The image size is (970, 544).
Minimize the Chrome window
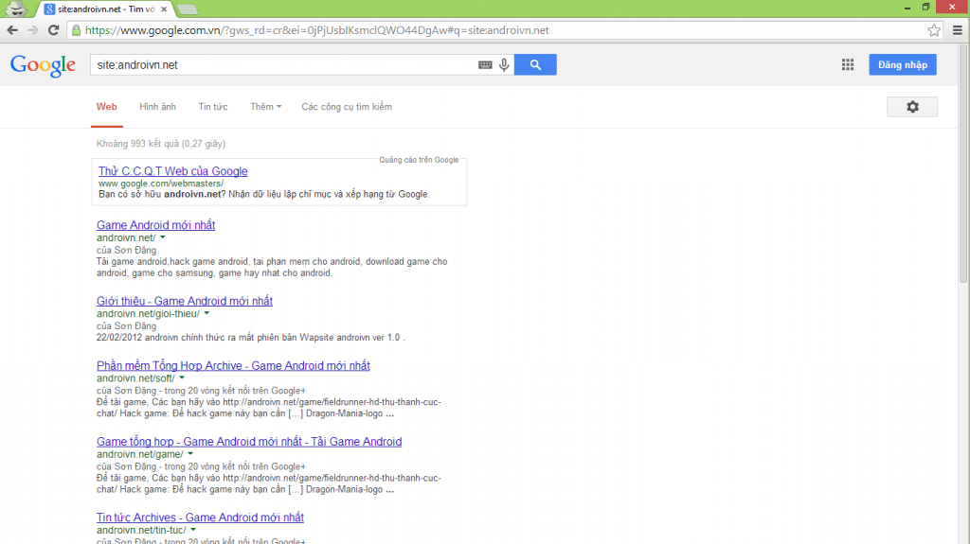[x=907, y=8]
